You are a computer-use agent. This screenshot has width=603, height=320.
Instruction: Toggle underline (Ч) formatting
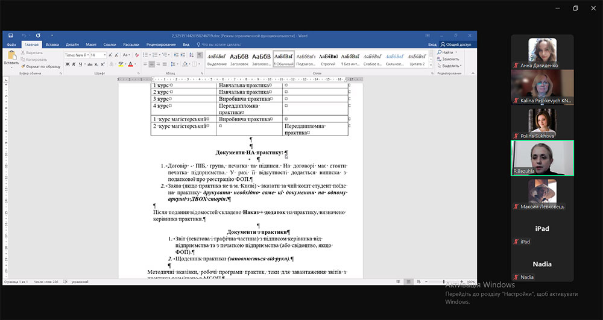(80, 64)
